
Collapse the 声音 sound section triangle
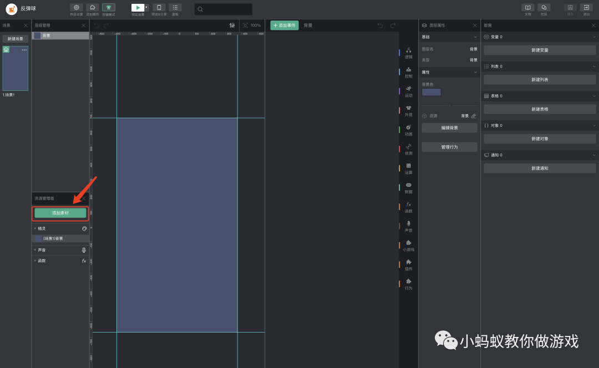pos(35,250)
